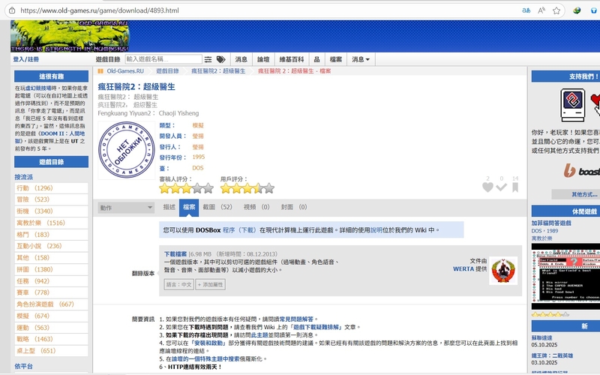Viewport: 600px width, 375px height.
Task: Open the 遊戲下載疑難排解 link
Action: click(316, 327)
